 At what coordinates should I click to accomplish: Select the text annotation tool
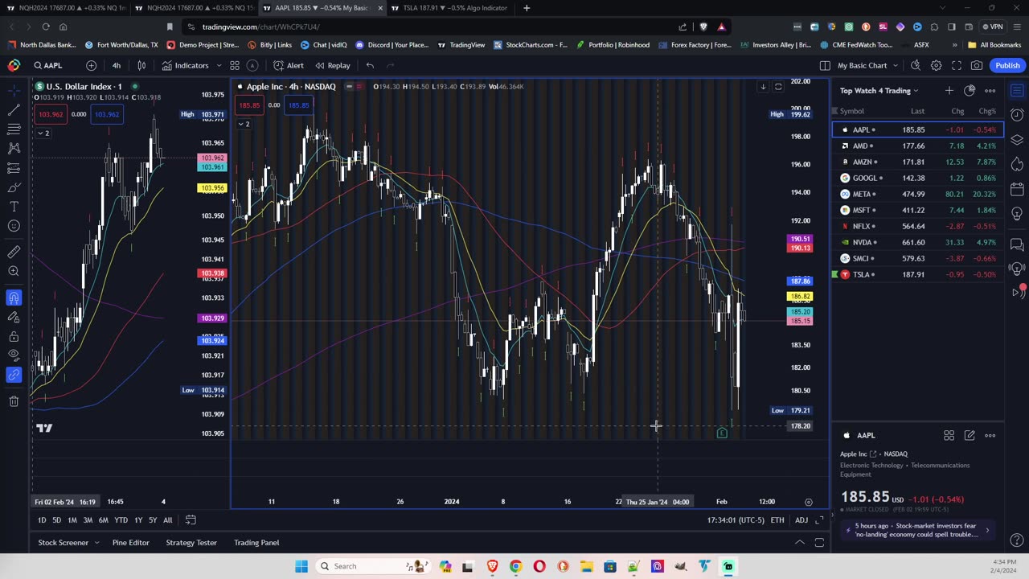[14, 207]
